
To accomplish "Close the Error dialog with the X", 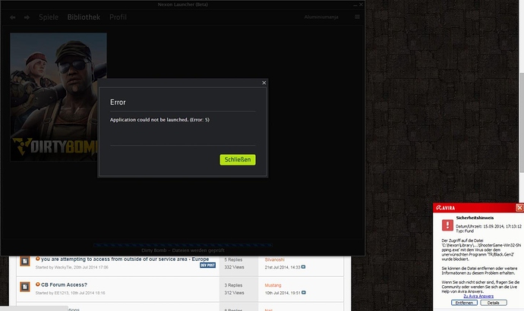I will pyautogui.click(x=264, y=83).
